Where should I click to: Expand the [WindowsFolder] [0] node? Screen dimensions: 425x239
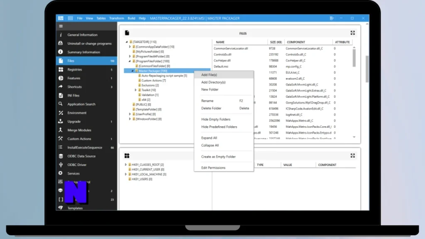[130, 119]
